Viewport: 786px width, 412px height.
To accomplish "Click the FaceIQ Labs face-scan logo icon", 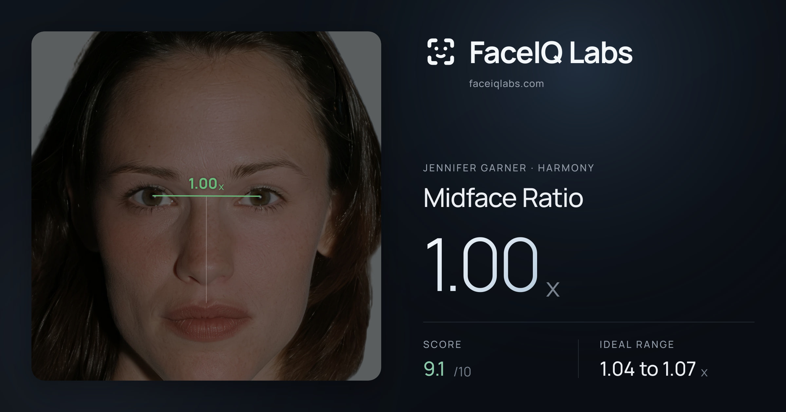I will click(441, 52).
